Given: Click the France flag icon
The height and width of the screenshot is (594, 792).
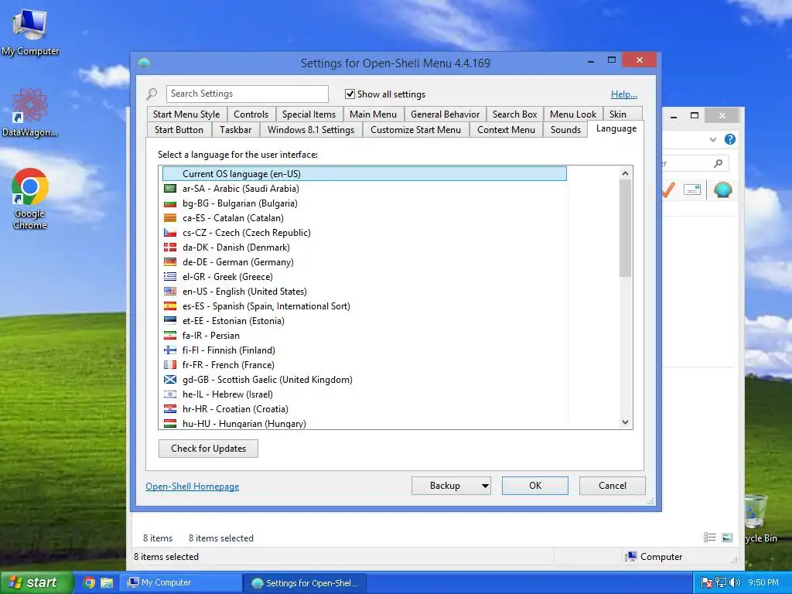Looking at the screenshot, I should coord(170,364).
